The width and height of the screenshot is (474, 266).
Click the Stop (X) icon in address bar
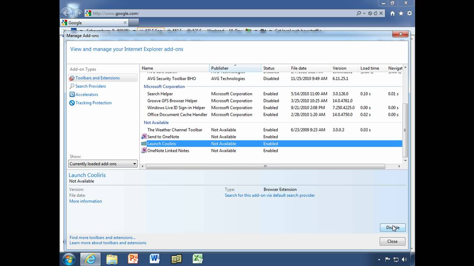[381, 13]
